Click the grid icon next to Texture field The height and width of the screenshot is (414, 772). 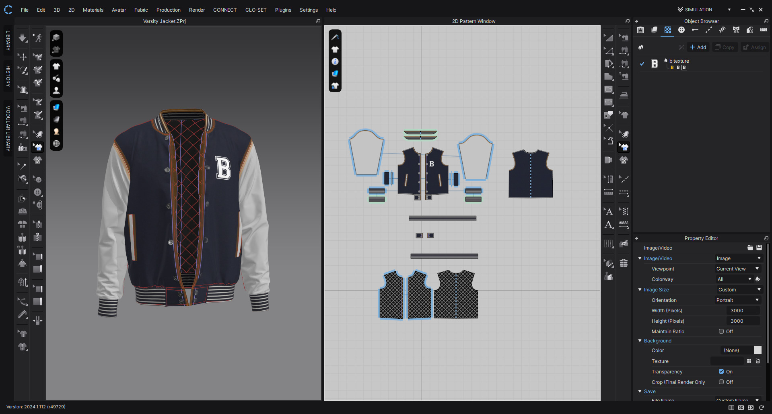coord(749,361)
